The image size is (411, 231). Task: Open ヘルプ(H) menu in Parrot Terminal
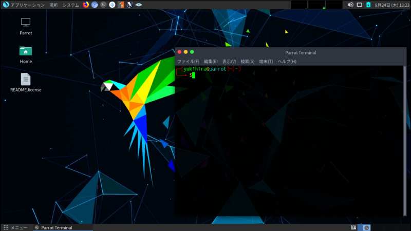(x=287, y=62)
